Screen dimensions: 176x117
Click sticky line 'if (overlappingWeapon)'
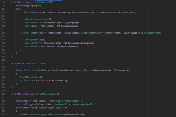coord(28,6)
